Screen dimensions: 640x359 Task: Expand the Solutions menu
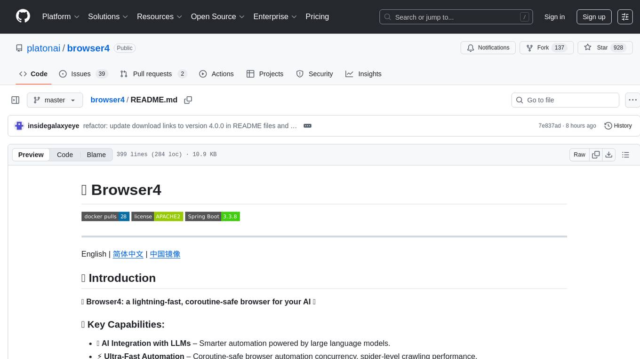(x=108, y=16)
